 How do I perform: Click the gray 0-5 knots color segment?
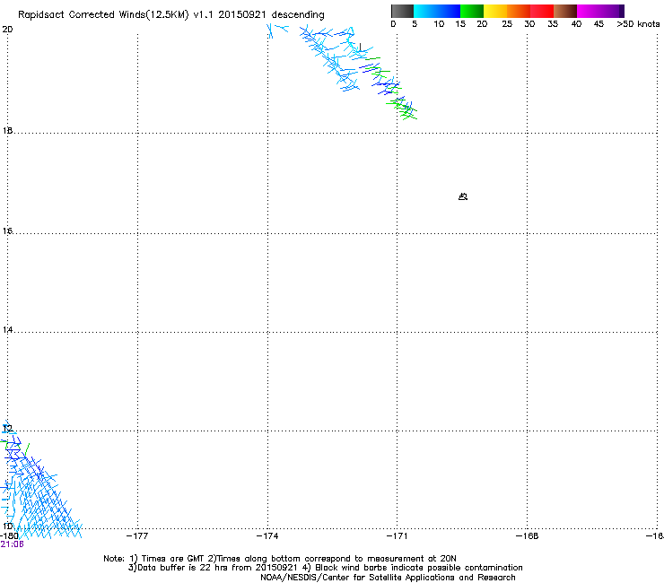pos(402,11)
